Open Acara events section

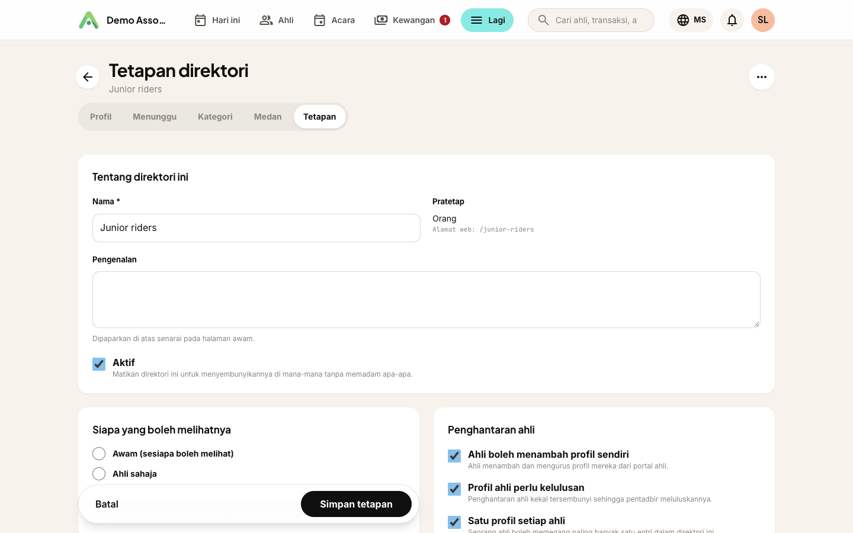pos(334,20)
